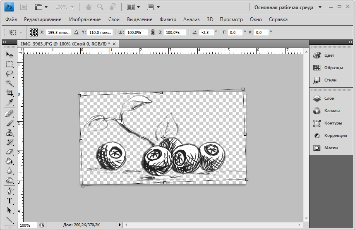355x230 pixels.
Task: Select the Paint Bucket tool
Action: (9, 161)
